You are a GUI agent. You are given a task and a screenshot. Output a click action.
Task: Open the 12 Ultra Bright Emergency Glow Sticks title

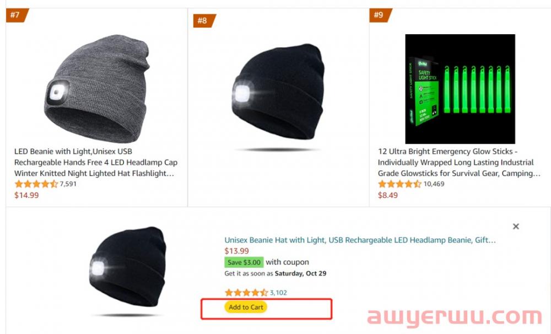pyautogui.click(x=459, y=163)
